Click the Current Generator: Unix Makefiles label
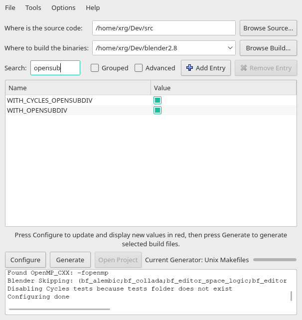 [197, 260]
